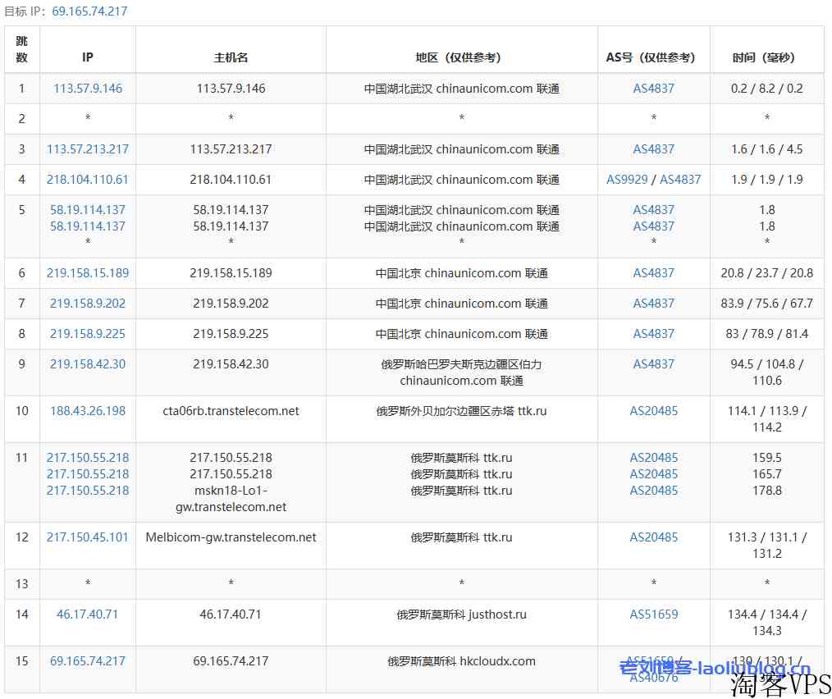832x699 pixels.
Task: Click IP link 219.158.9.202
Action: click(88, 303)
